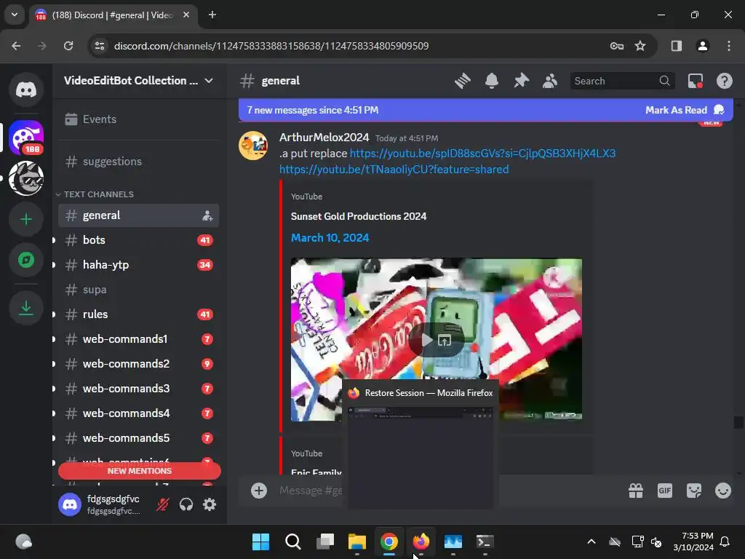Bookmark page with star icon in Chrome
Image resolution: width=745 pixels, height=559 pixels.
click(x=640, y=46)
